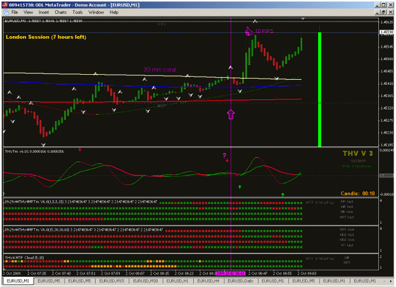Click the THVTrix v6.01 indicator label
396x287 pixels.
[x=34, y=151]
